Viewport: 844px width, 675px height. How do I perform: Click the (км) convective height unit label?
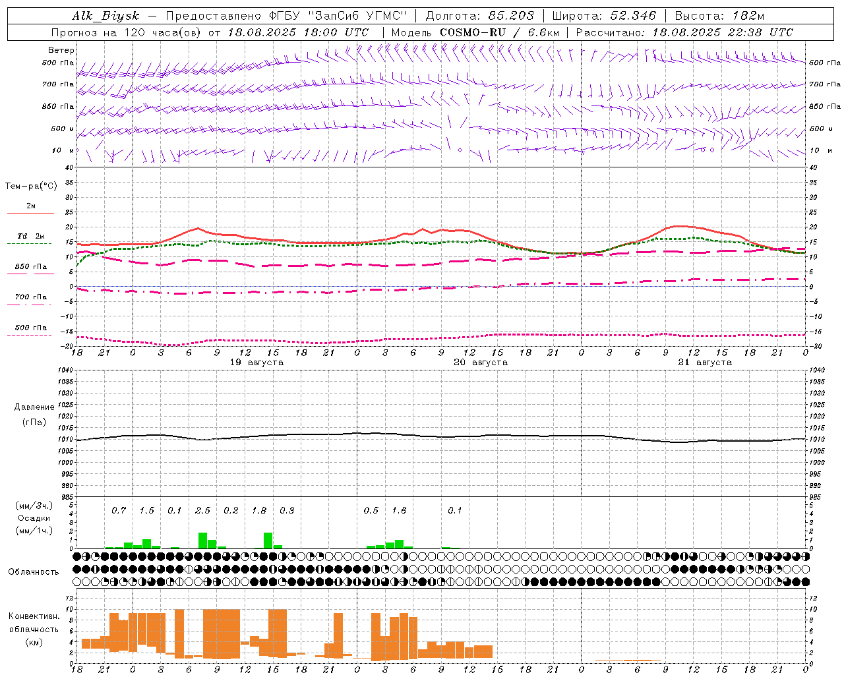[x=34, y=642]
